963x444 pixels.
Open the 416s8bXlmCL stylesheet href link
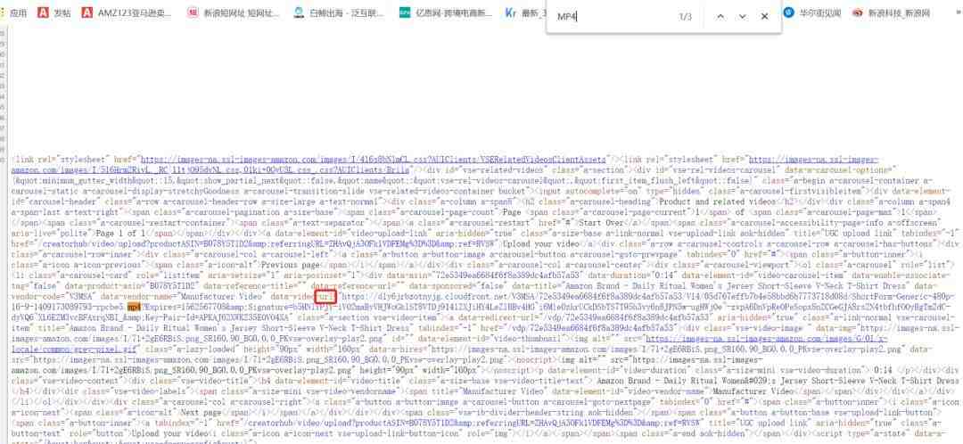pyautogui.click(x=373, y=159)
